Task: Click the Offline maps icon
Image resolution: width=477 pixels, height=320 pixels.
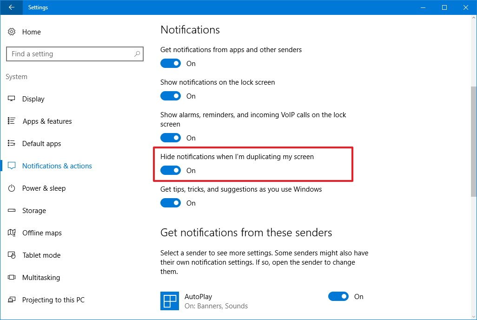Action: click(12, 233)
